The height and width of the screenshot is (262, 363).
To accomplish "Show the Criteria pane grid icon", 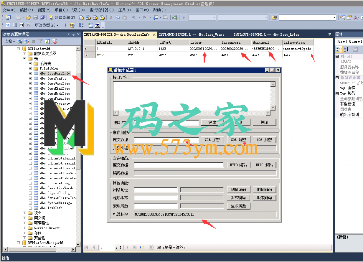I will pyautogui.click(x=15, y=25).
